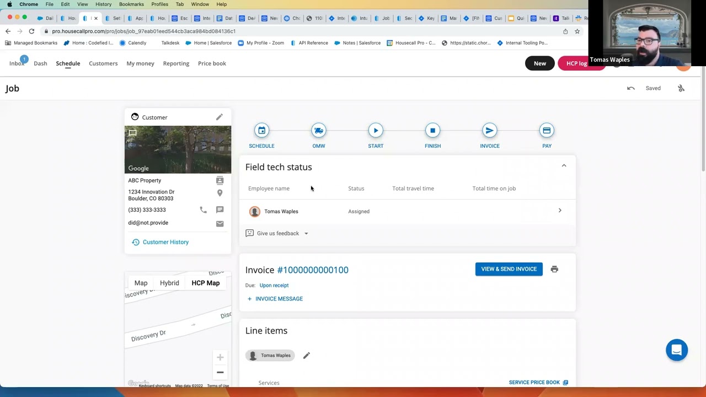The height and width of the screenshot is (397, 706).
Task: Go back in Chrome
Action: [8, 31]
